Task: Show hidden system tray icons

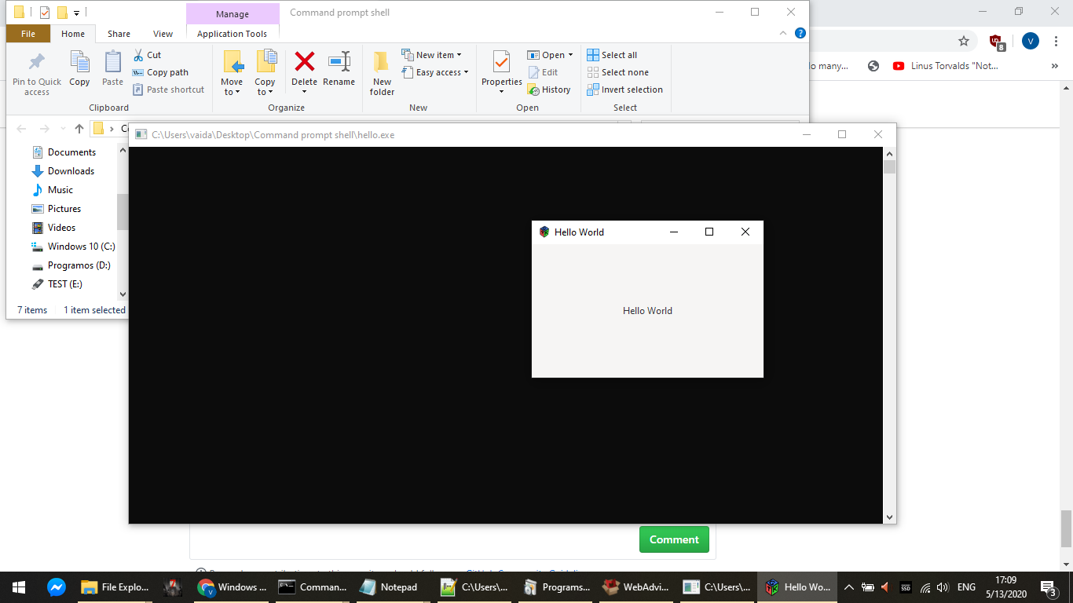Action: tap(848, 587)
